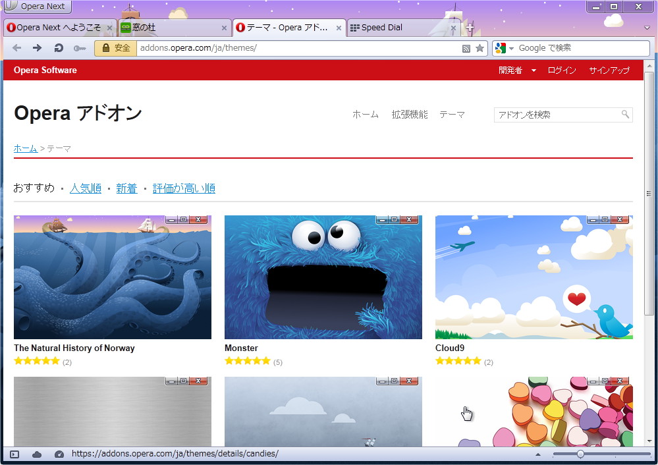Open the password wand key icon
Image resolution: width=658 pixels, height=465 pixels.
pyautogui.click(x=80, y=47)
